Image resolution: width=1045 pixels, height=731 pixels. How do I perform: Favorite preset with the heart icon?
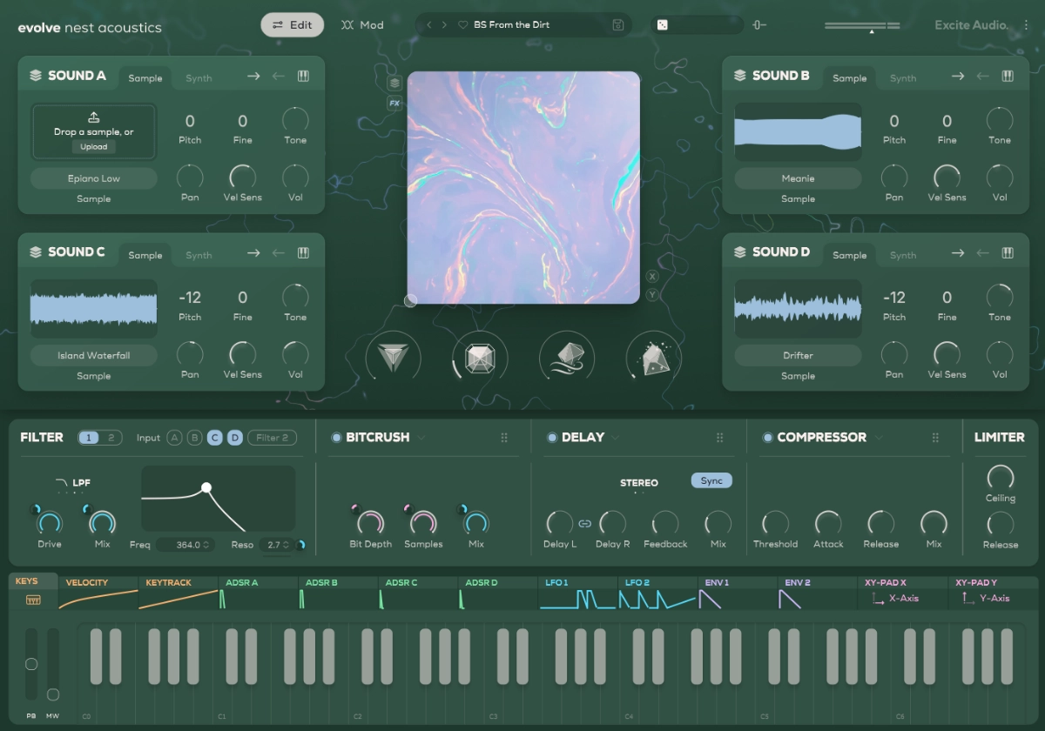point(463,25)
